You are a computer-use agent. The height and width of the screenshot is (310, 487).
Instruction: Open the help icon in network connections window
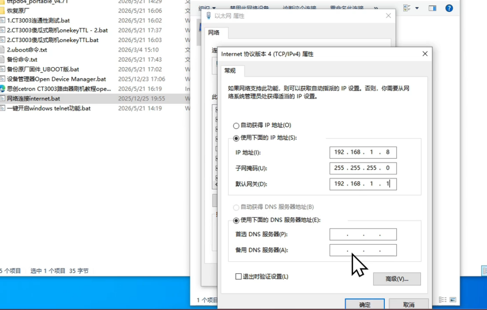(449, 8)
